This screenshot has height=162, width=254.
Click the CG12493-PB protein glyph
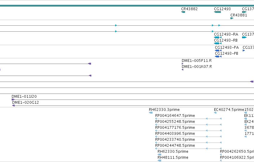pos(218,56)
